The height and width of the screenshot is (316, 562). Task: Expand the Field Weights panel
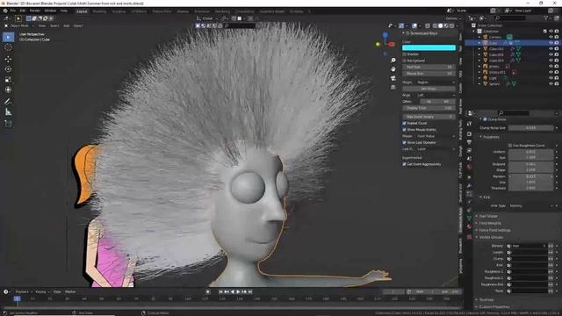490,223
